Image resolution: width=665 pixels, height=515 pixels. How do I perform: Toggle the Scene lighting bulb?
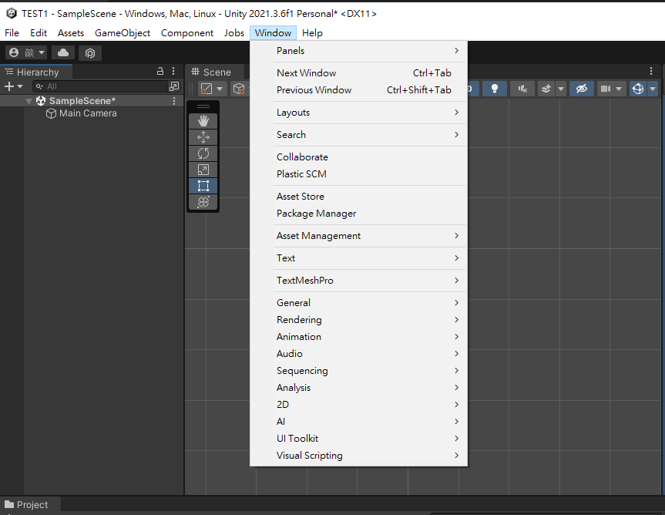tap(494, 89)
